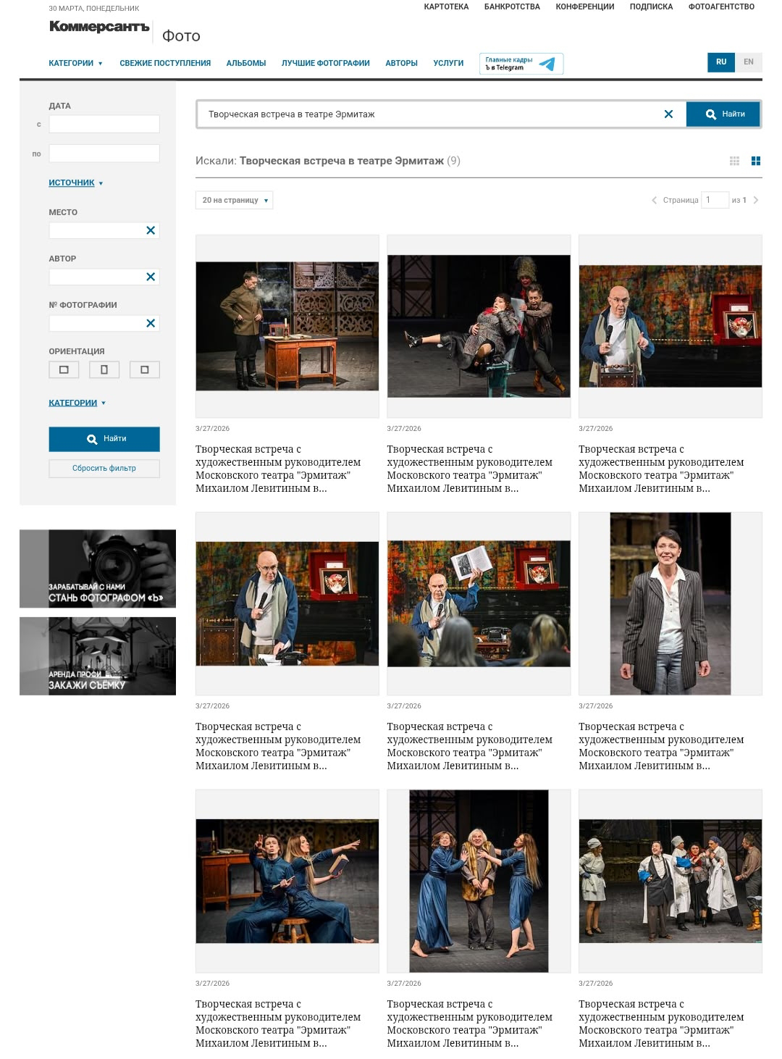
Task: Expand the КАТЕГОРИИ top navigation dropdown
Action: pyautogui.click(x=75, y=63)
